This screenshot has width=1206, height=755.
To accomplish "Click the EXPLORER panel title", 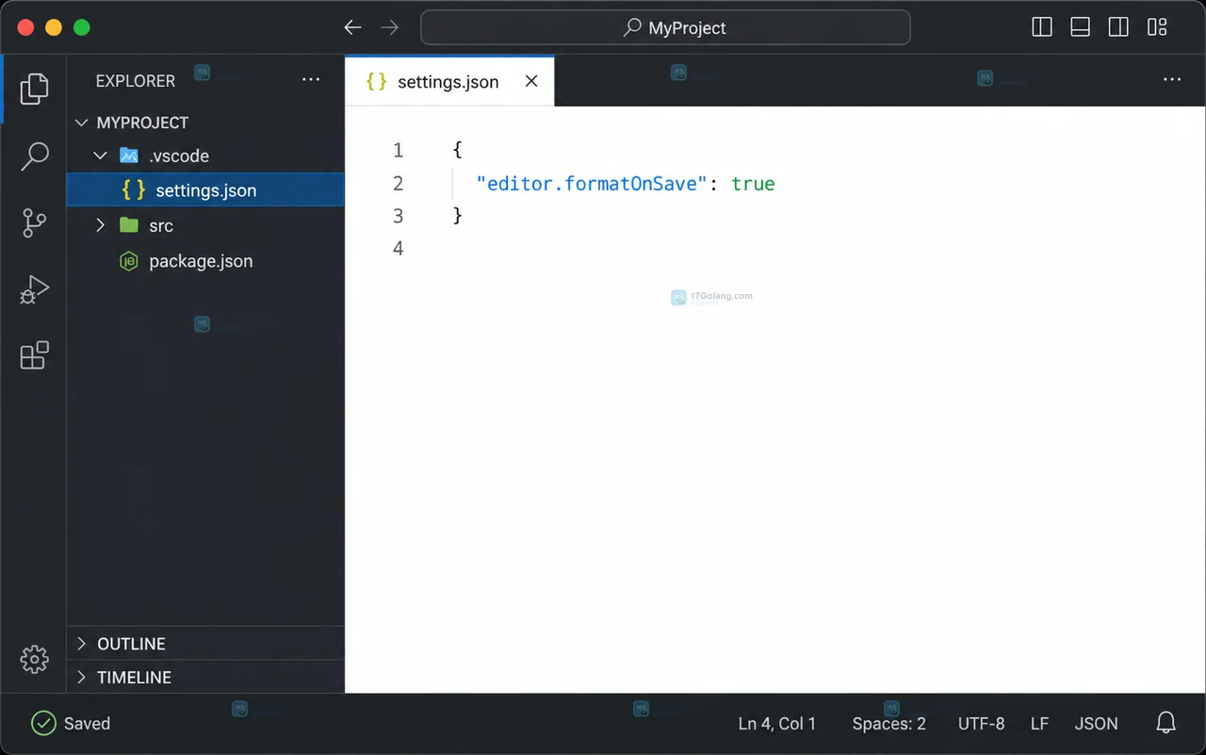I will pos(136,81).
